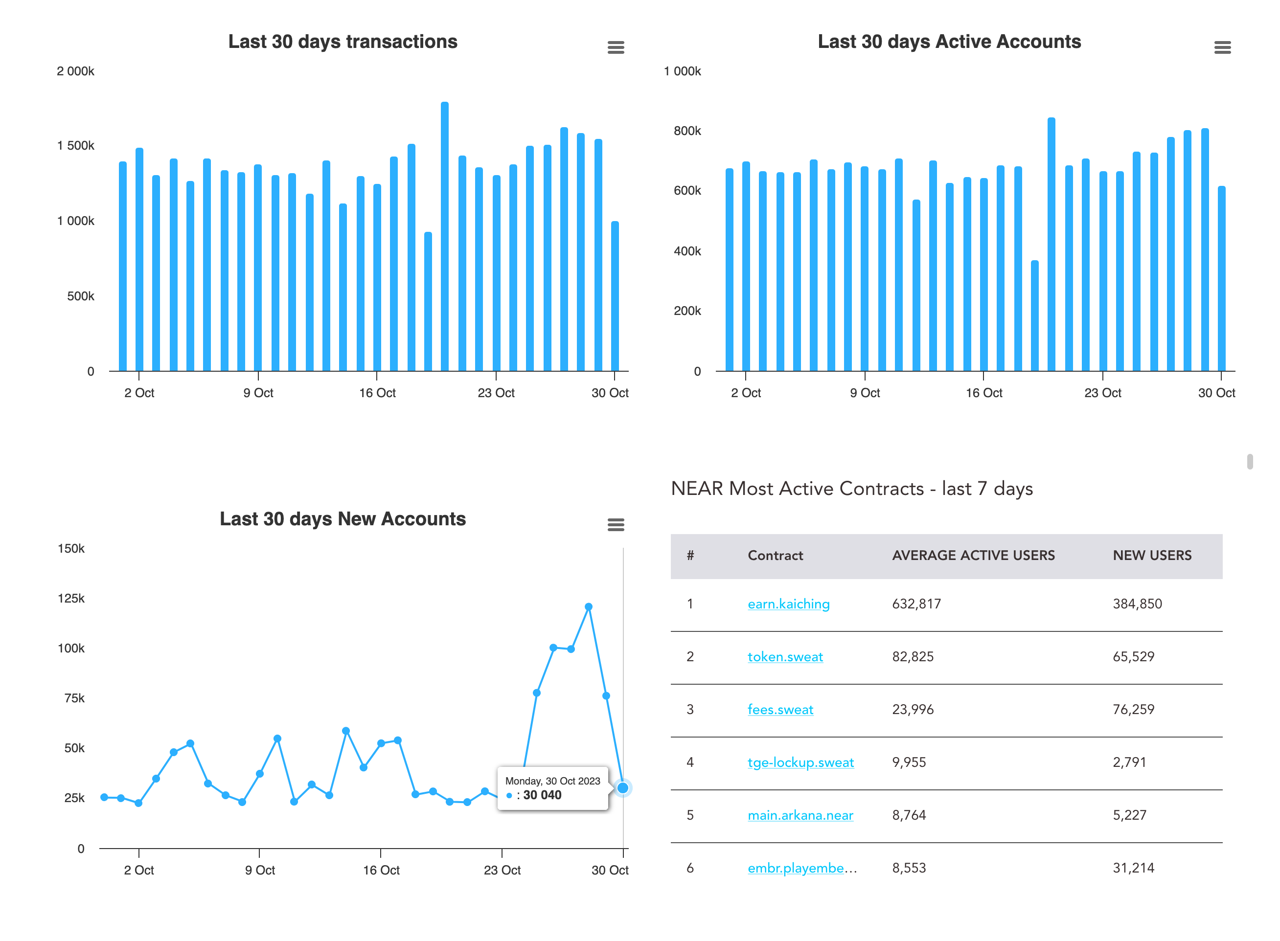
Task: Click the page scrollbar thumb on right
Action: [1249, 461]
